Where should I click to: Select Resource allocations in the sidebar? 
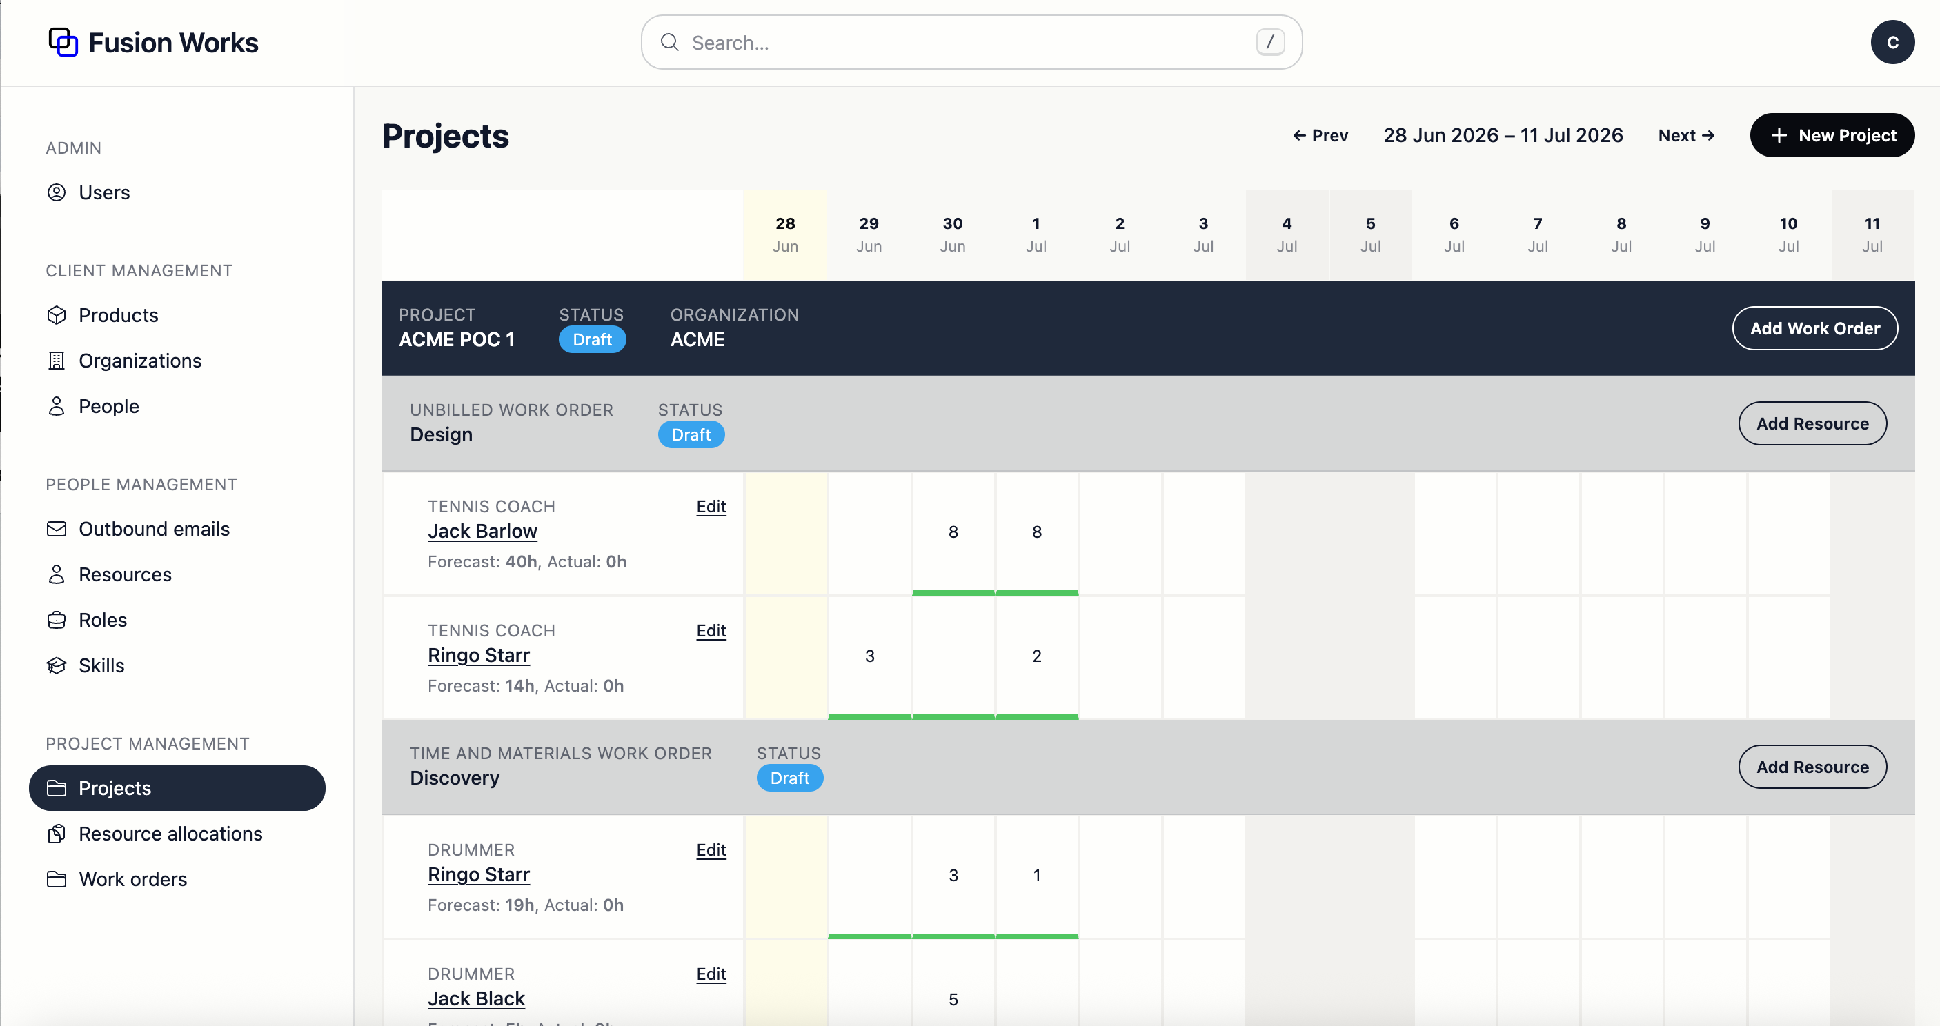tap(170, 834)
